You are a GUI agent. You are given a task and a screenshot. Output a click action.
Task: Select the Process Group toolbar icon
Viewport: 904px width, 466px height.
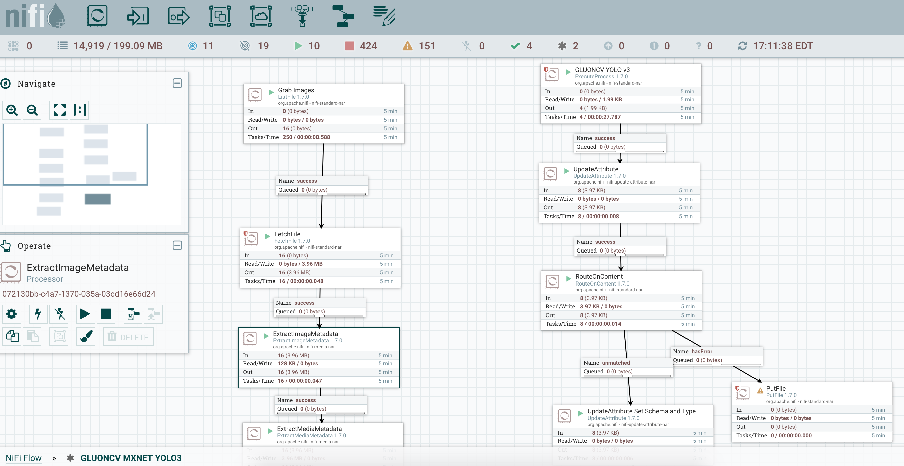click(220, 16)
